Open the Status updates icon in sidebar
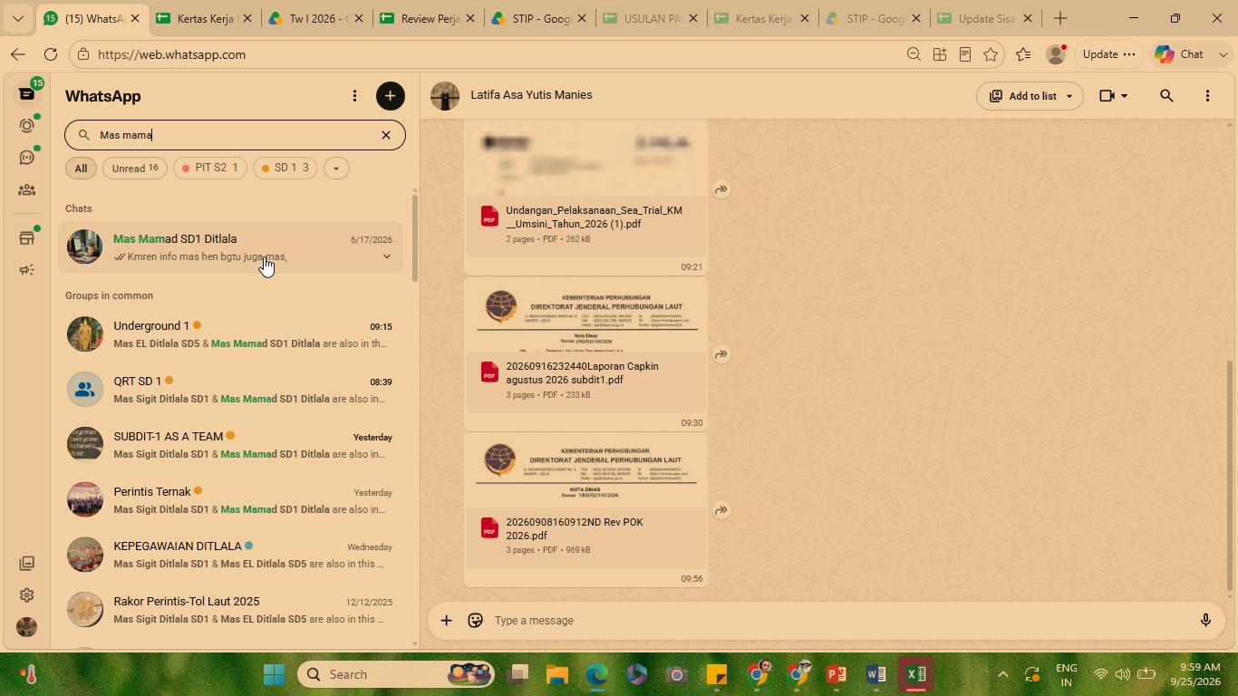Screen dimensions: 1238x696 point(27,126)
